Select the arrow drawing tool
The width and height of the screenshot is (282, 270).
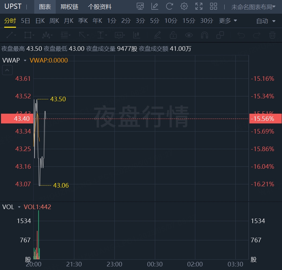[x=82, y=35]
